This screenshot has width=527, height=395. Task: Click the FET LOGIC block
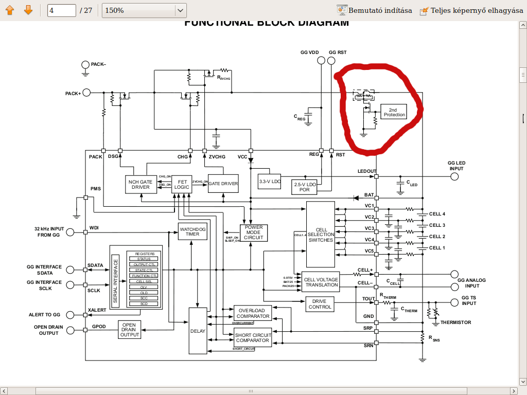pos(182,185)
